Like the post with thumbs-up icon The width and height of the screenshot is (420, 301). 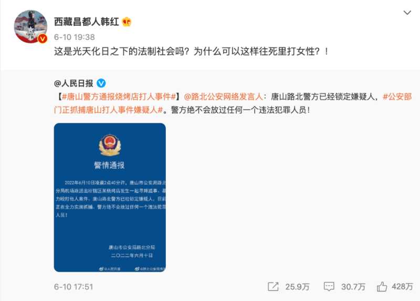click(382, 286)
